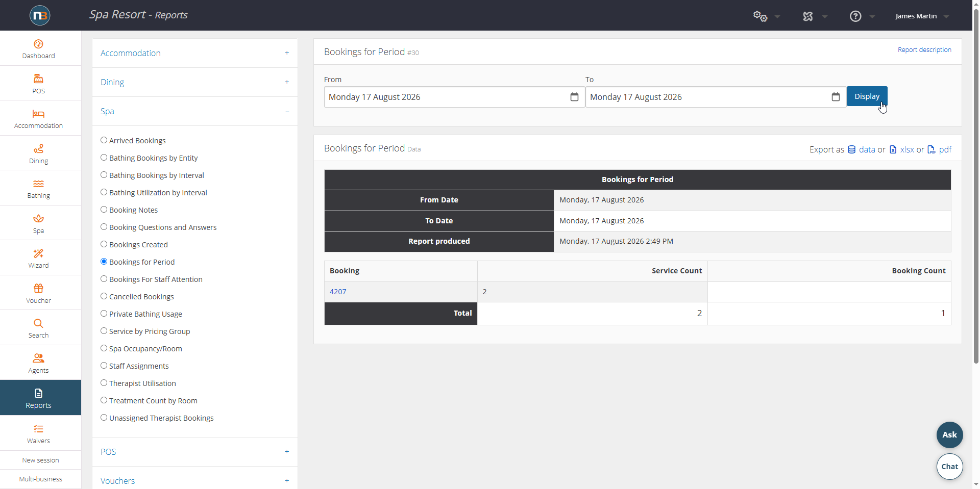Viewport: 980px width, 489px height.
Task: Select the Cancelled Bookings report
Action: (x=104, y=296)
